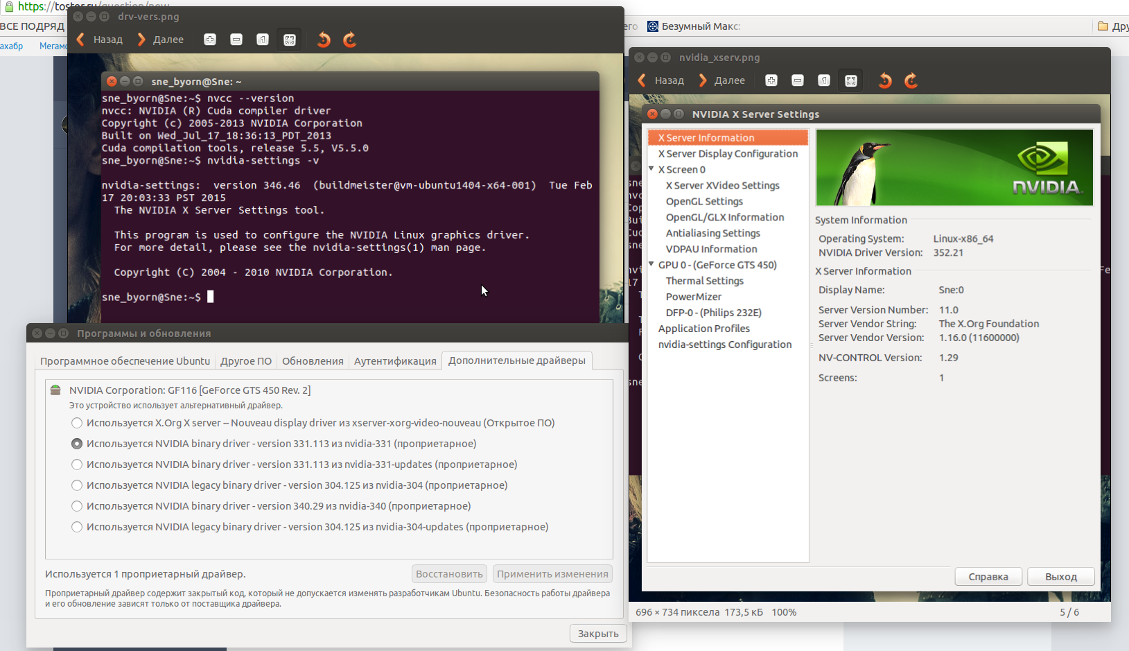
Task: Toggle best fit in nvidia_xserv.png viewer
Action: pyautogui.click(x=851, y=80)
